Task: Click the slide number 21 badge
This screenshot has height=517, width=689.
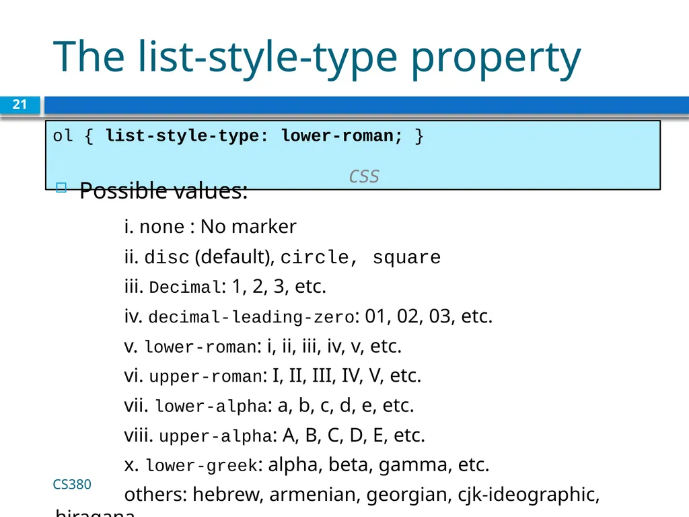Action: coord(20,104)
